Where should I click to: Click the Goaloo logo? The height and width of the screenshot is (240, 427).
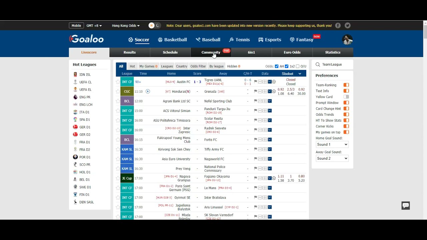[x=86, y=39]
